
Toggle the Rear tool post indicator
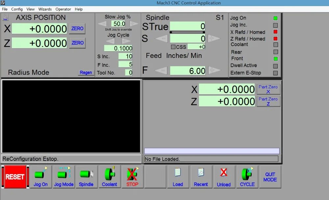[276, 52]
